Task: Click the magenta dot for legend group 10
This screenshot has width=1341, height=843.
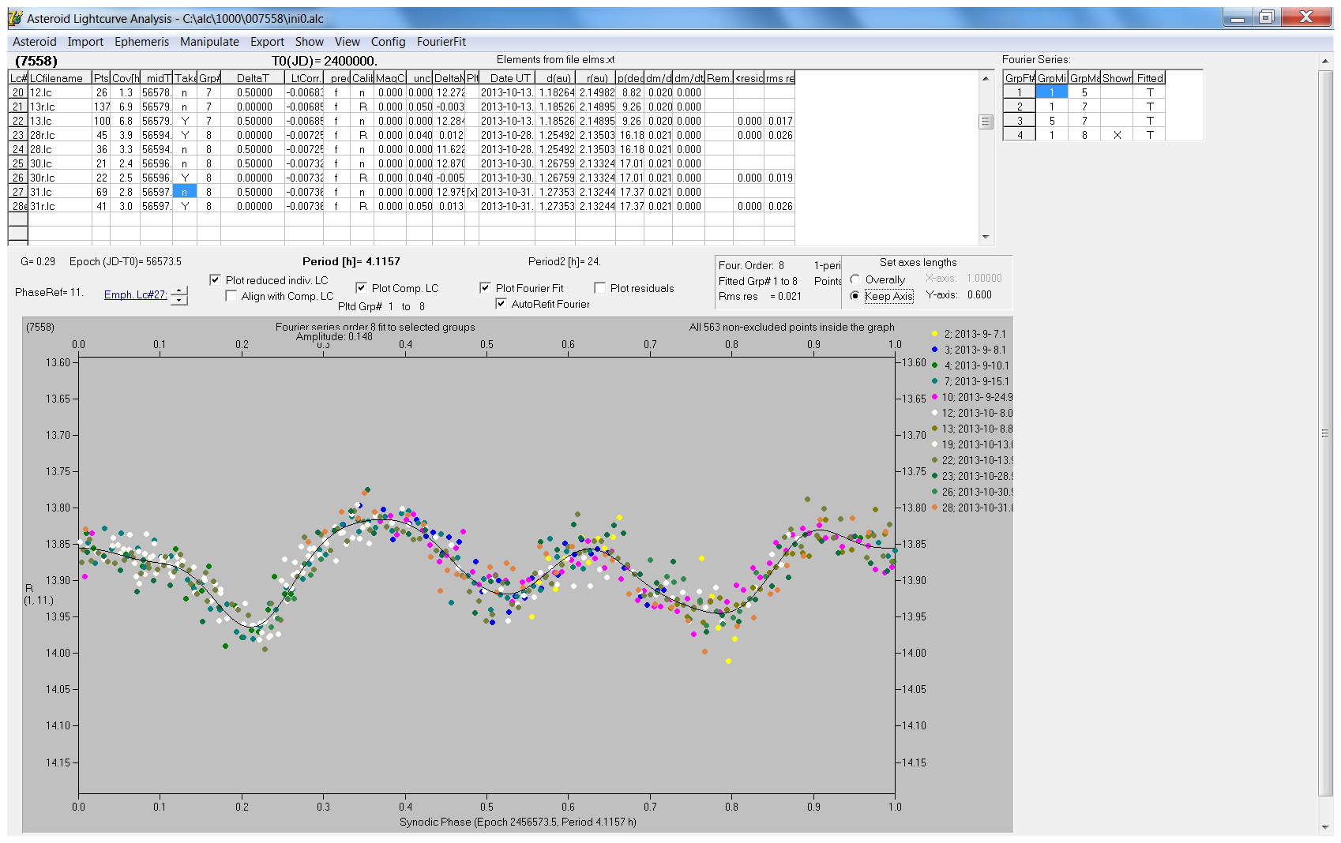Action: [x=935, y=397]
